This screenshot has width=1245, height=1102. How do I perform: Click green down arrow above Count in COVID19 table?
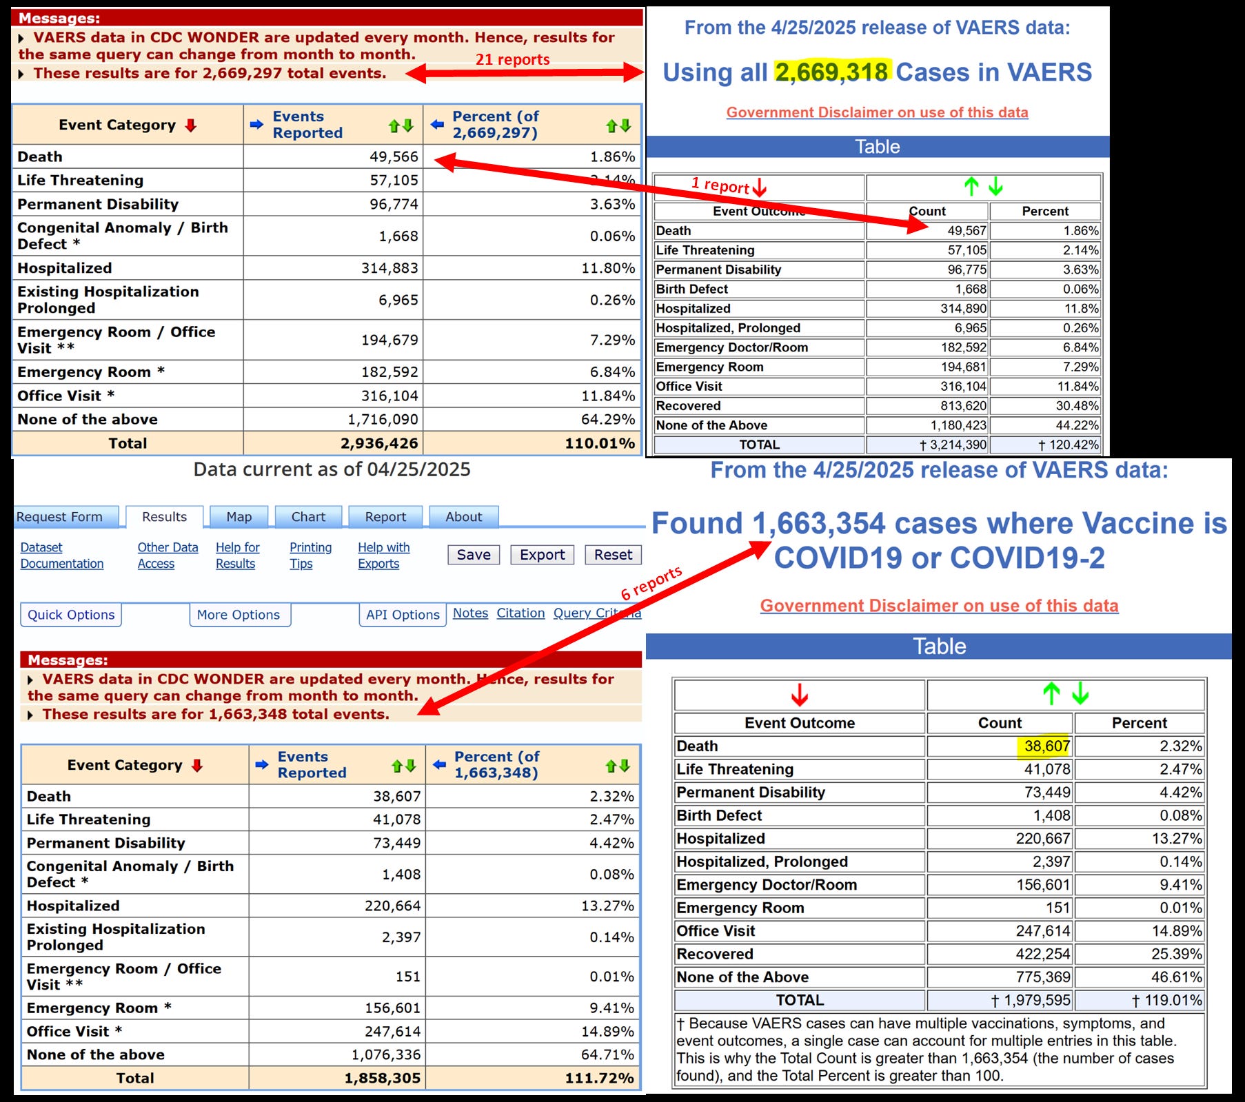click(x=1081, y=693)
